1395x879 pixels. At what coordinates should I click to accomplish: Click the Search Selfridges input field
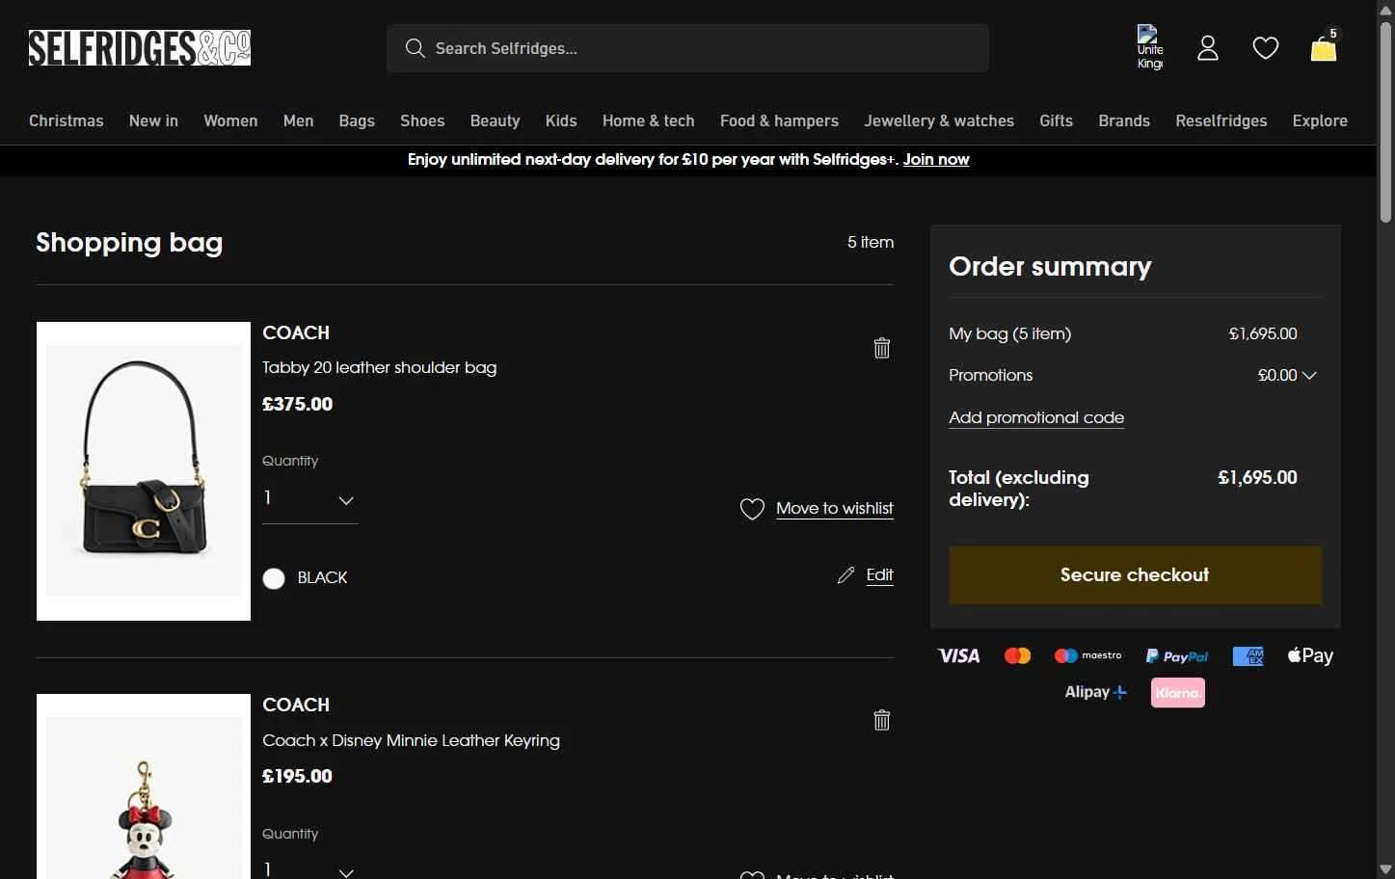tap(687, 48)
